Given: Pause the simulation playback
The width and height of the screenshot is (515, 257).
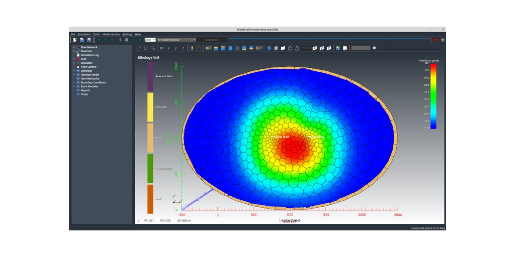Looking at the screenshot, I should (120, 40).
